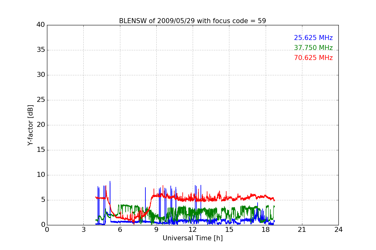Click the y-axis tick label '15'
Image resolution: width=376 pixels, height=250 pixels.
tap(41, 150)
